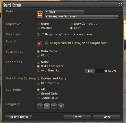
Task: Open the Trials duty type dropdown
Action: click(65, 12)
